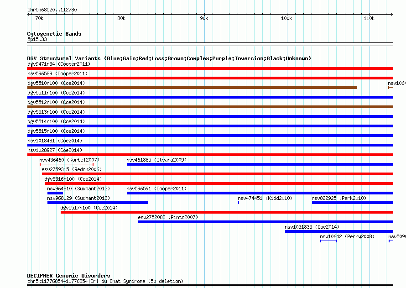406x288 pixels.
Task: Click the blue bar under dgv5514n100
Action: tap(210, 126)
